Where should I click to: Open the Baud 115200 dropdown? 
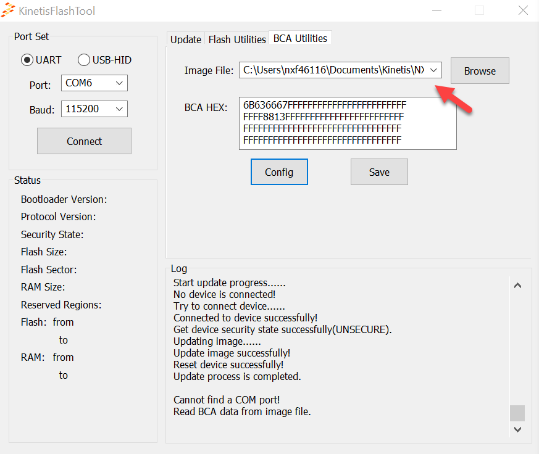point(94,109)
